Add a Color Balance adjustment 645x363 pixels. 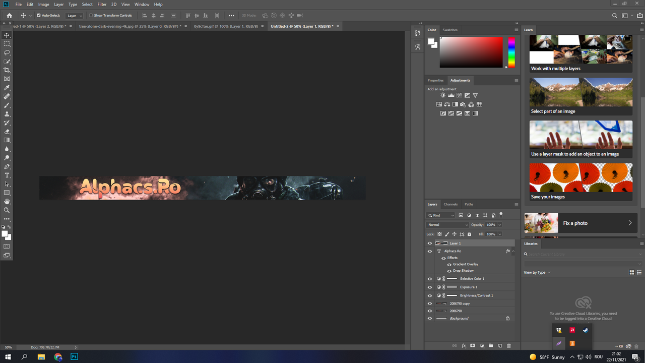pos(447,104)
